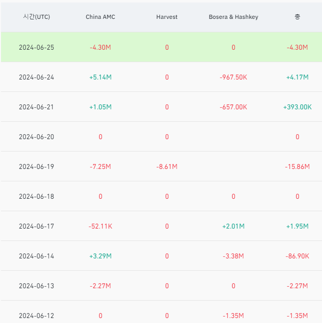Select the date 2024-06-14
The height and width of the screenshot is (323, 322).
(36, 256)
